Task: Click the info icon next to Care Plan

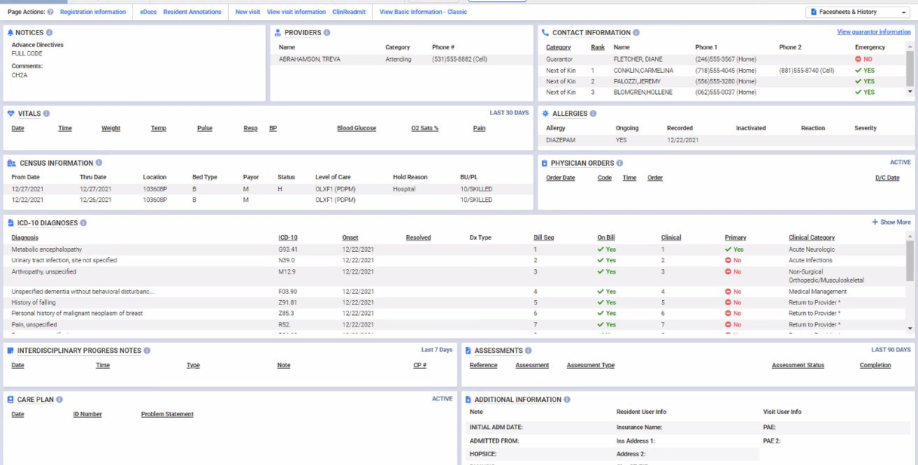Action: [59, 400]
